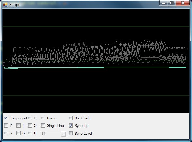Maximize the Scope window
This screenshot has width=192, height=142.
coord(172,3)
